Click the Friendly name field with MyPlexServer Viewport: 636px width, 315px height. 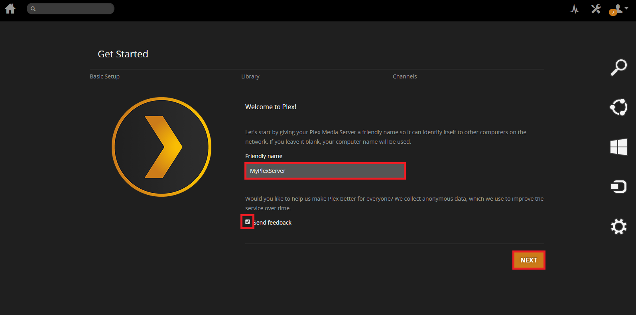point(325,171)
